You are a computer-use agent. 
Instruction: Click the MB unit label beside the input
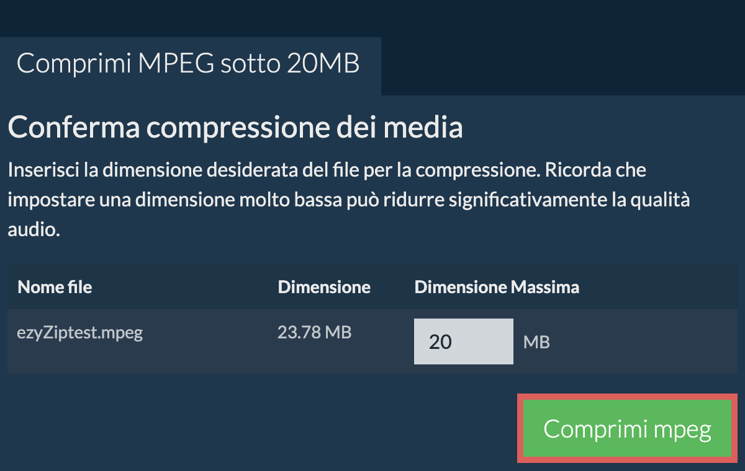coord(536,341)
